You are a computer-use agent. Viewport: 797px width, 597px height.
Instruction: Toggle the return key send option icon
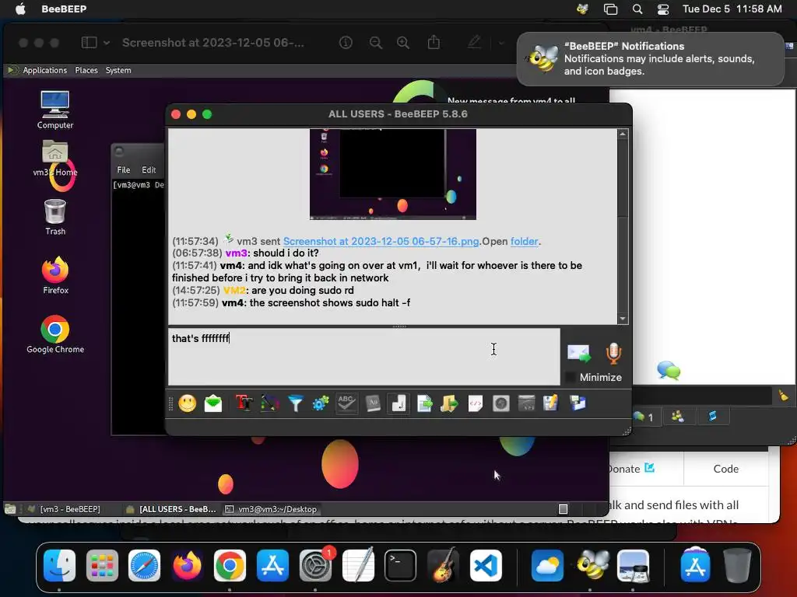tap(398, 403)
